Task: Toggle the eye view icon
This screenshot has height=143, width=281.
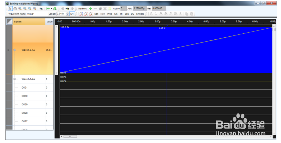Action: point(41,9)
